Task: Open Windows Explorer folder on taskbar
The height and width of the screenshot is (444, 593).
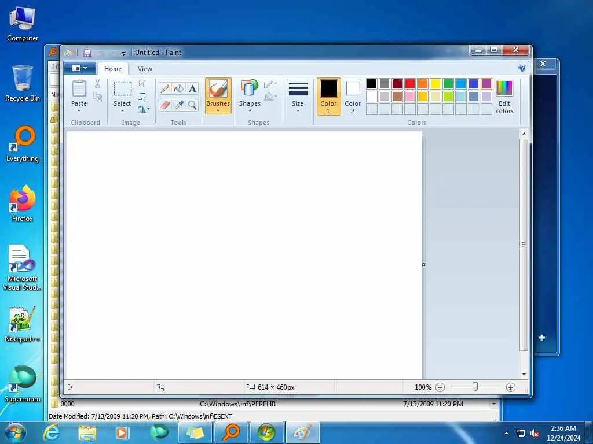Action: point(87,432)
